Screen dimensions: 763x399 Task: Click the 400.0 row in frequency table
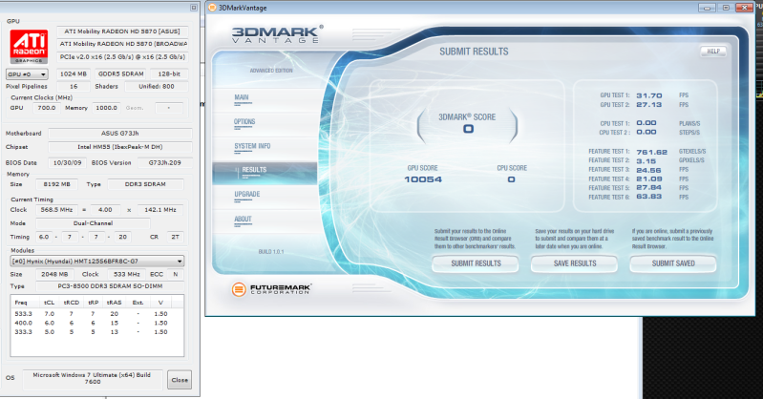coord(96,323)
